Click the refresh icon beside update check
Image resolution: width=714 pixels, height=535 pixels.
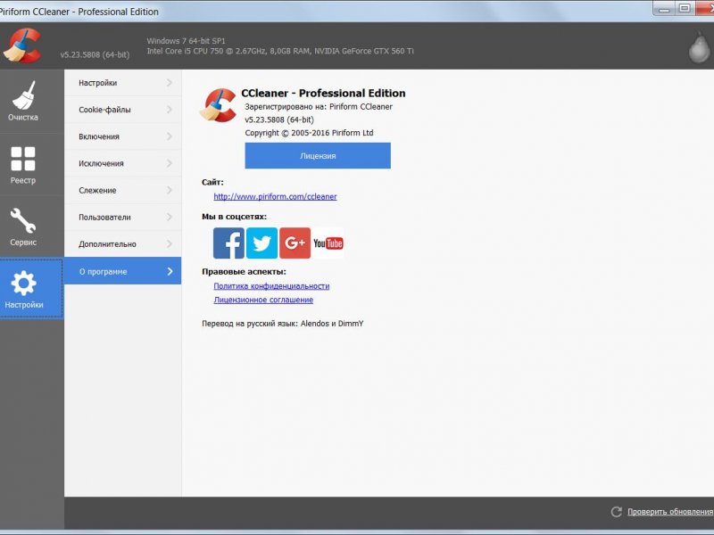(x=617, y=512)
